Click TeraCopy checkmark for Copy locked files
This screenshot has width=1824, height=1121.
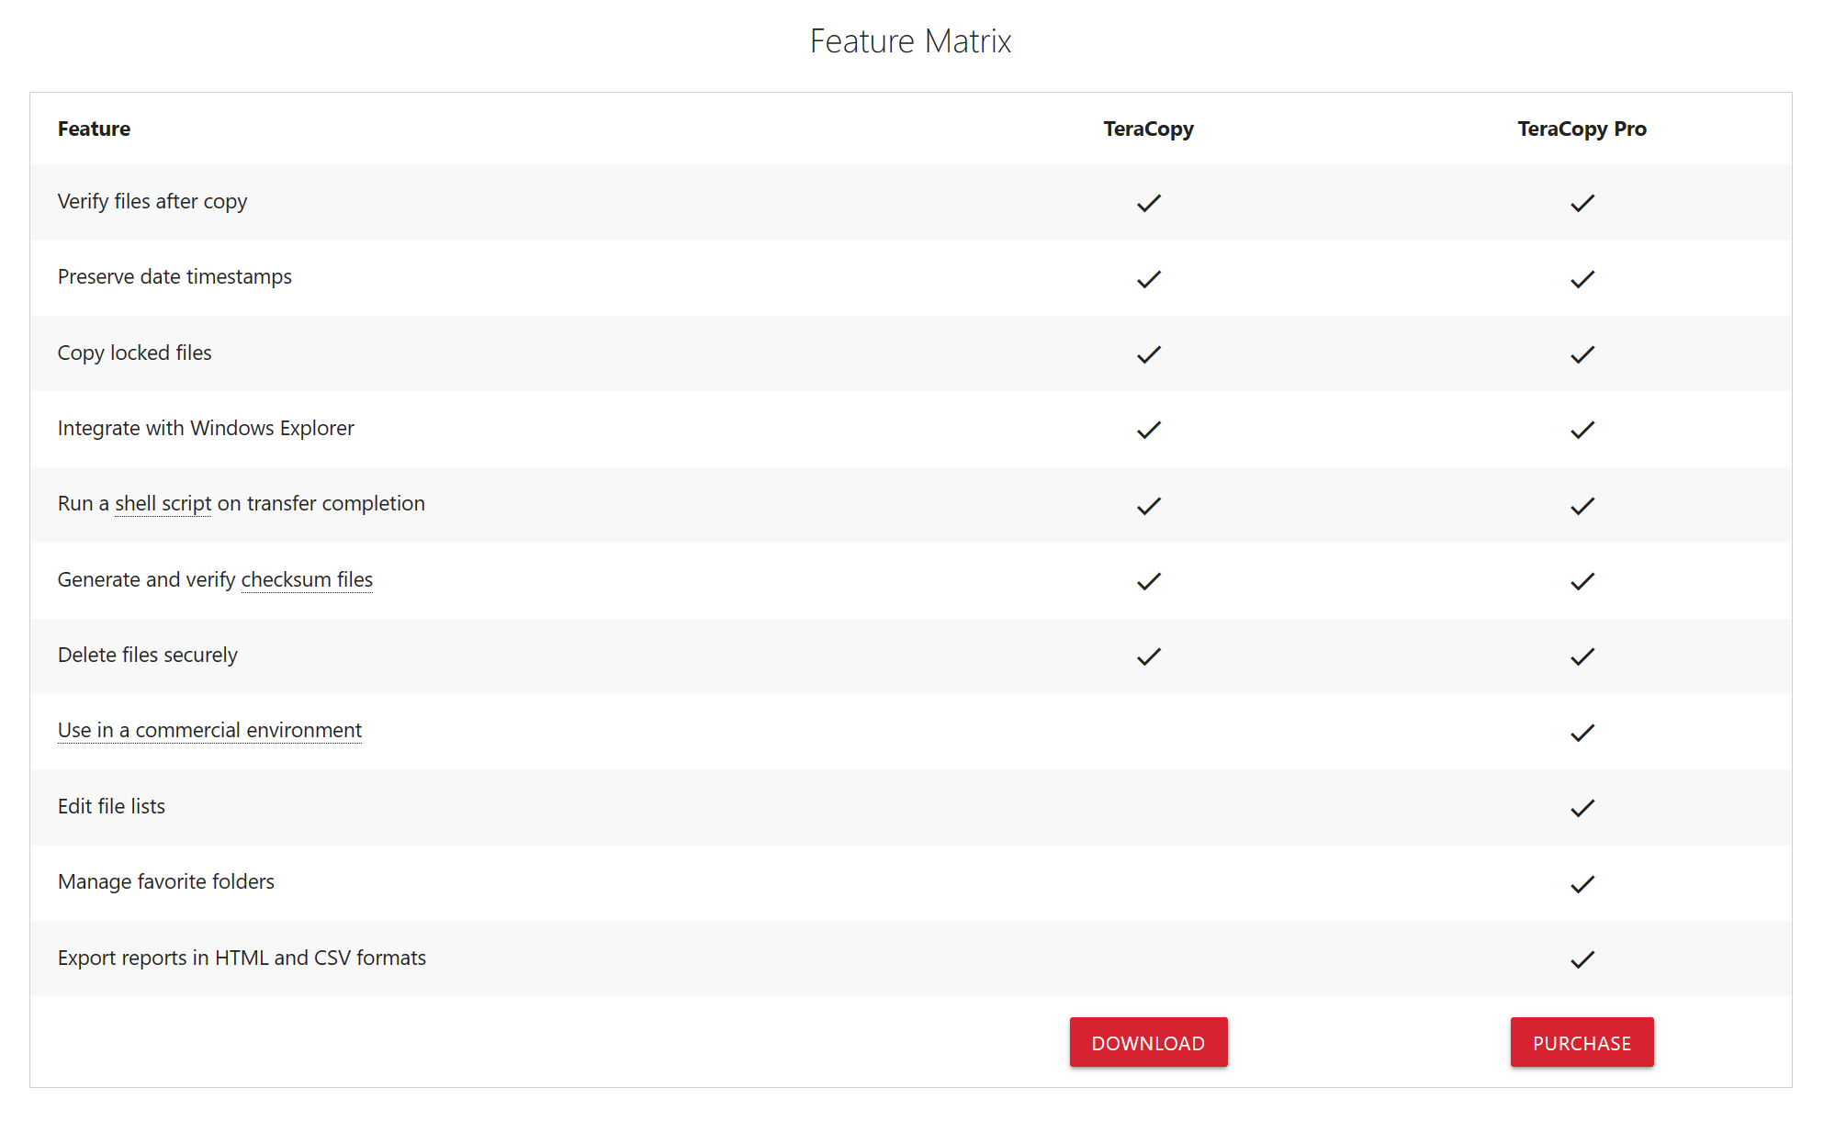click(x=1149, y=354)
